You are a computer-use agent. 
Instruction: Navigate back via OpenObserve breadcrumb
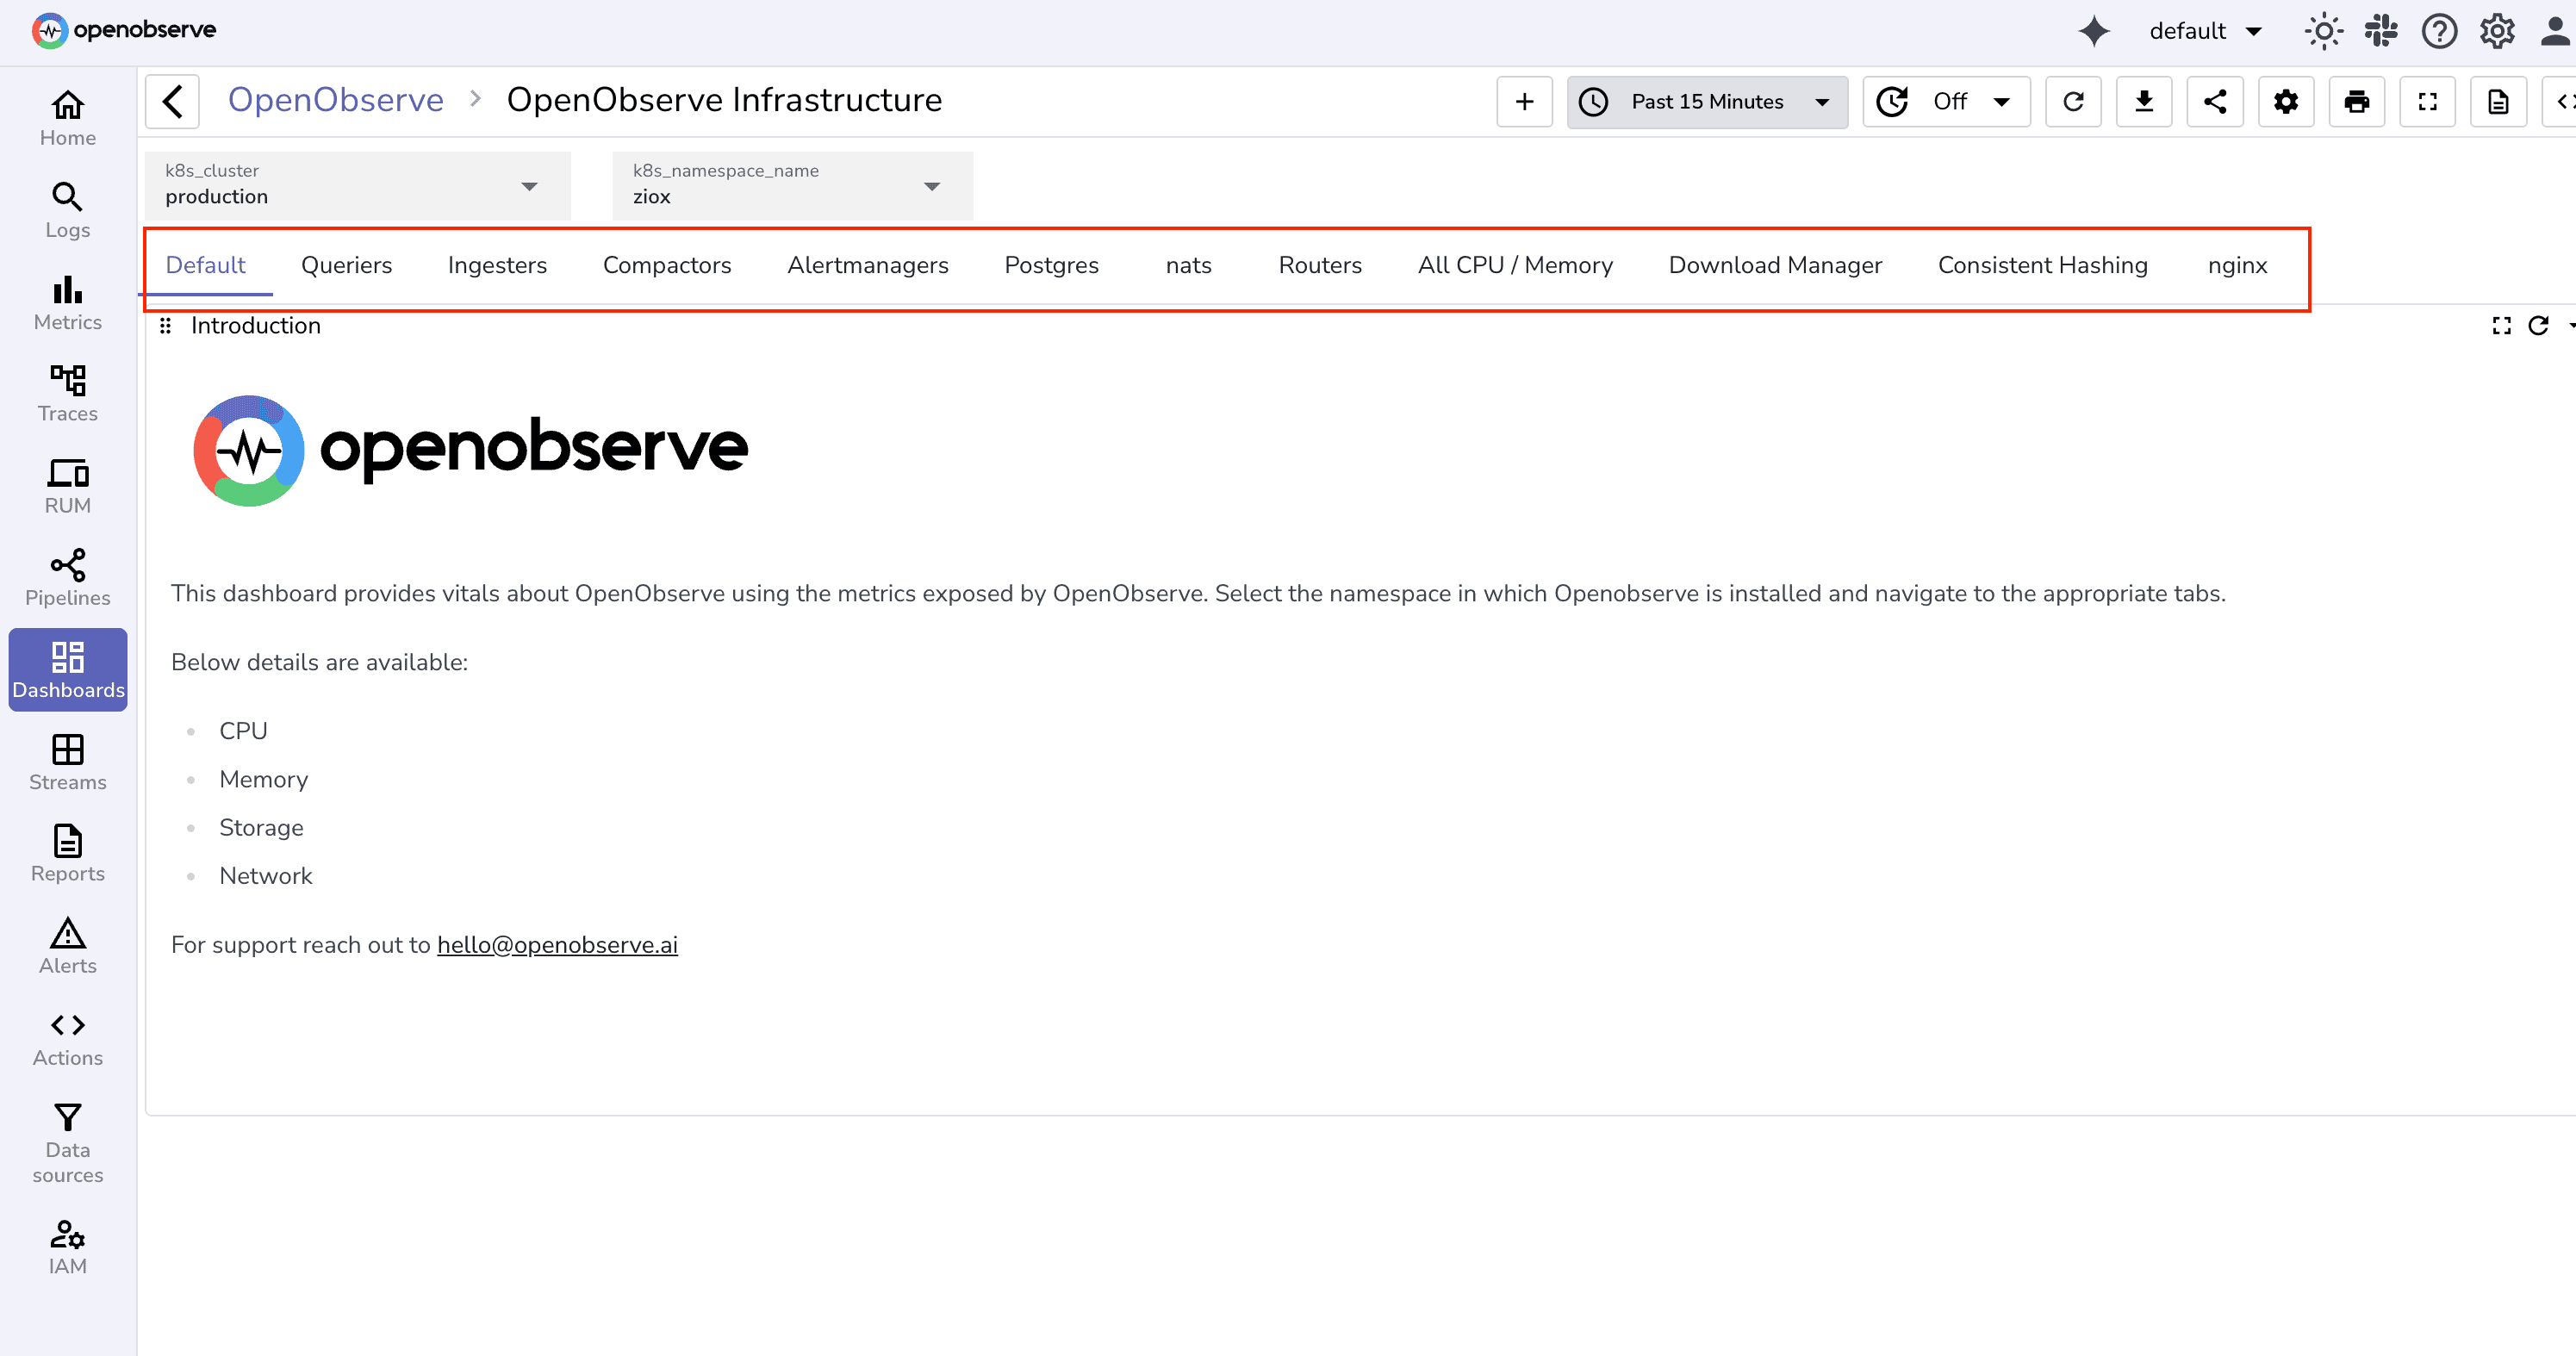click(336, 99)
